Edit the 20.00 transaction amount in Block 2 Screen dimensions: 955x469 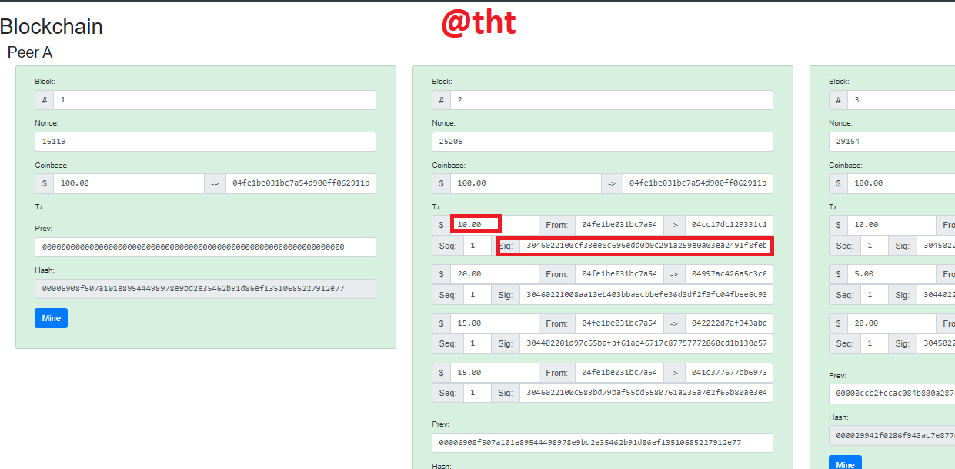click(x=495, y=274)
